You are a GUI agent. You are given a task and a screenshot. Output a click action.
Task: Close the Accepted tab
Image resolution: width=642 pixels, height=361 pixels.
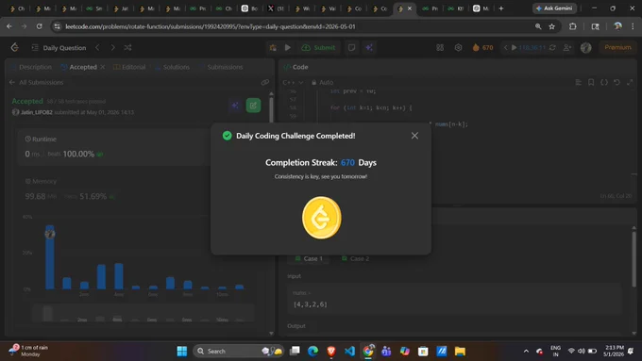pos(102,67)
